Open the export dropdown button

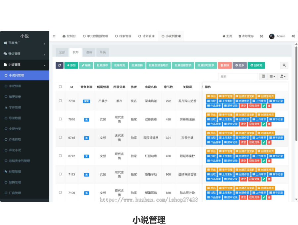283,76
